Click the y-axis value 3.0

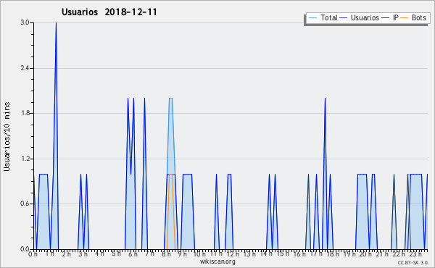click(x=25, y=22)
